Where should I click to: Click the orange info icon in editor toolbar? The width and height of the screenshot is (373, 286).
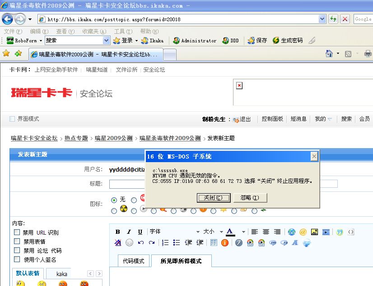225,243
